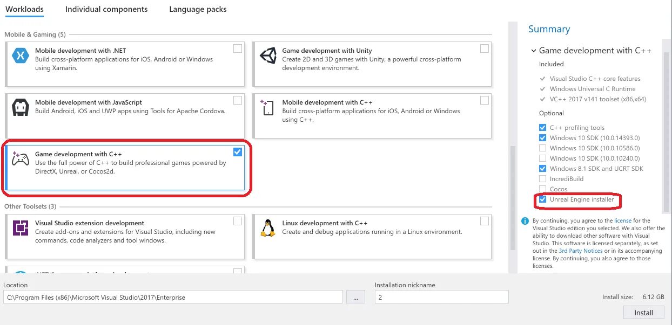Click the Installation nickname text field
This screenshot has width=672, height=325.
click(x=441, y=297)
